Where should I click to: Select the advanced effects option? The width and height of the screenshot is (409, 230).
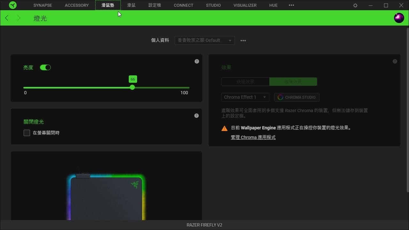[293, 82]
